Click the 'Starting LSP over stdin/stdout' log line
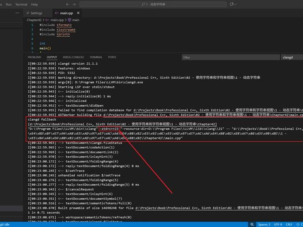Image resolution: width=303 pixels, height=227 pixels. (x=71, y=87)
